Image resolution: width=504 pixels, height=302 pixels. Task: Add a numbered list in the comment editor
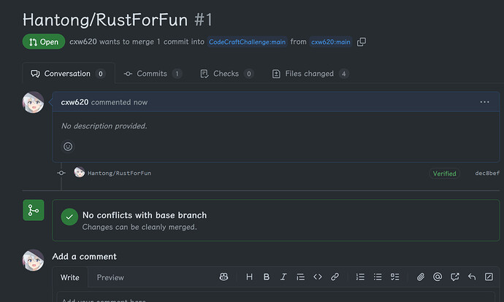[360, 277]
